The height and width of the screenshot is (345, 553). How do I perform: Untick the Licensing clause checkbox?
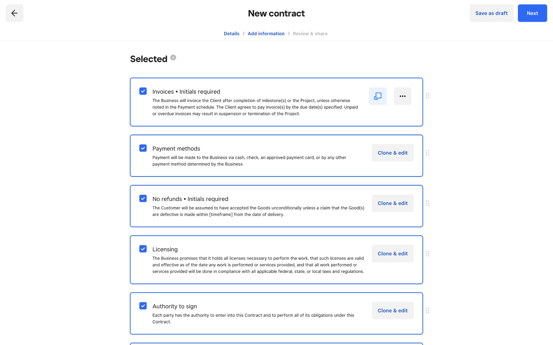pyautogui.click(x=143, y=249)
